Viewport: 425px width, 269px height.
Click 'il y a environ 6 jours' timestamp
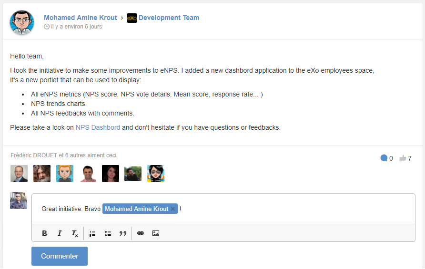[x=76, y=27]
